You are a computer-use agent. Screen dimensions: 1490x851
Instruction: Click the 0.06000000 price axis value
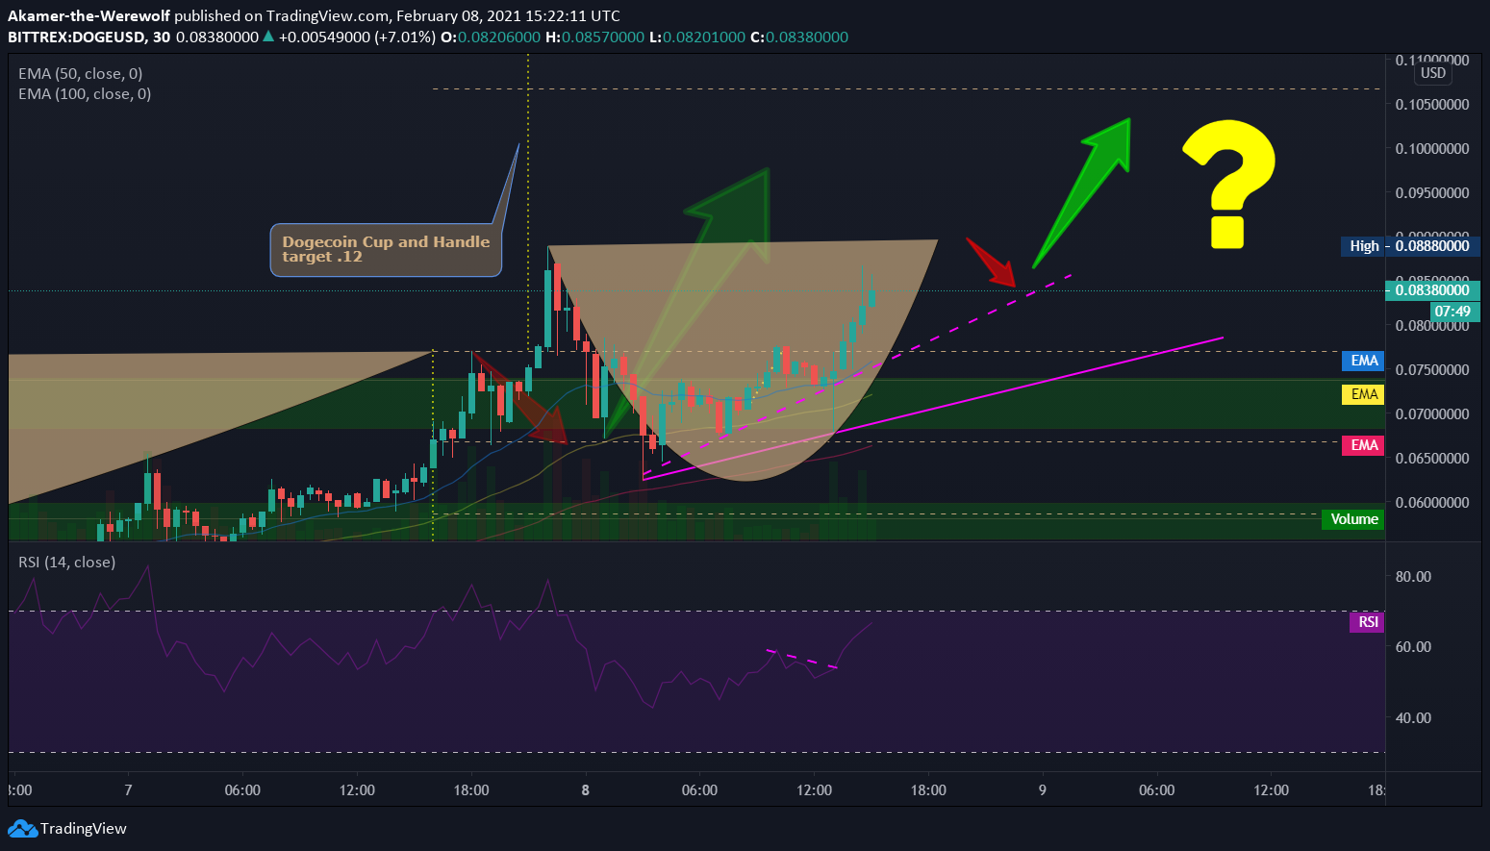tap(1432, 503)
